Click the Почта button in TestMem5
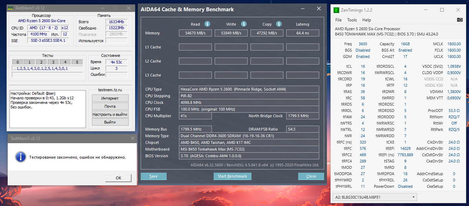This screenshot has height=206, width=469. [x=110, y=106]
